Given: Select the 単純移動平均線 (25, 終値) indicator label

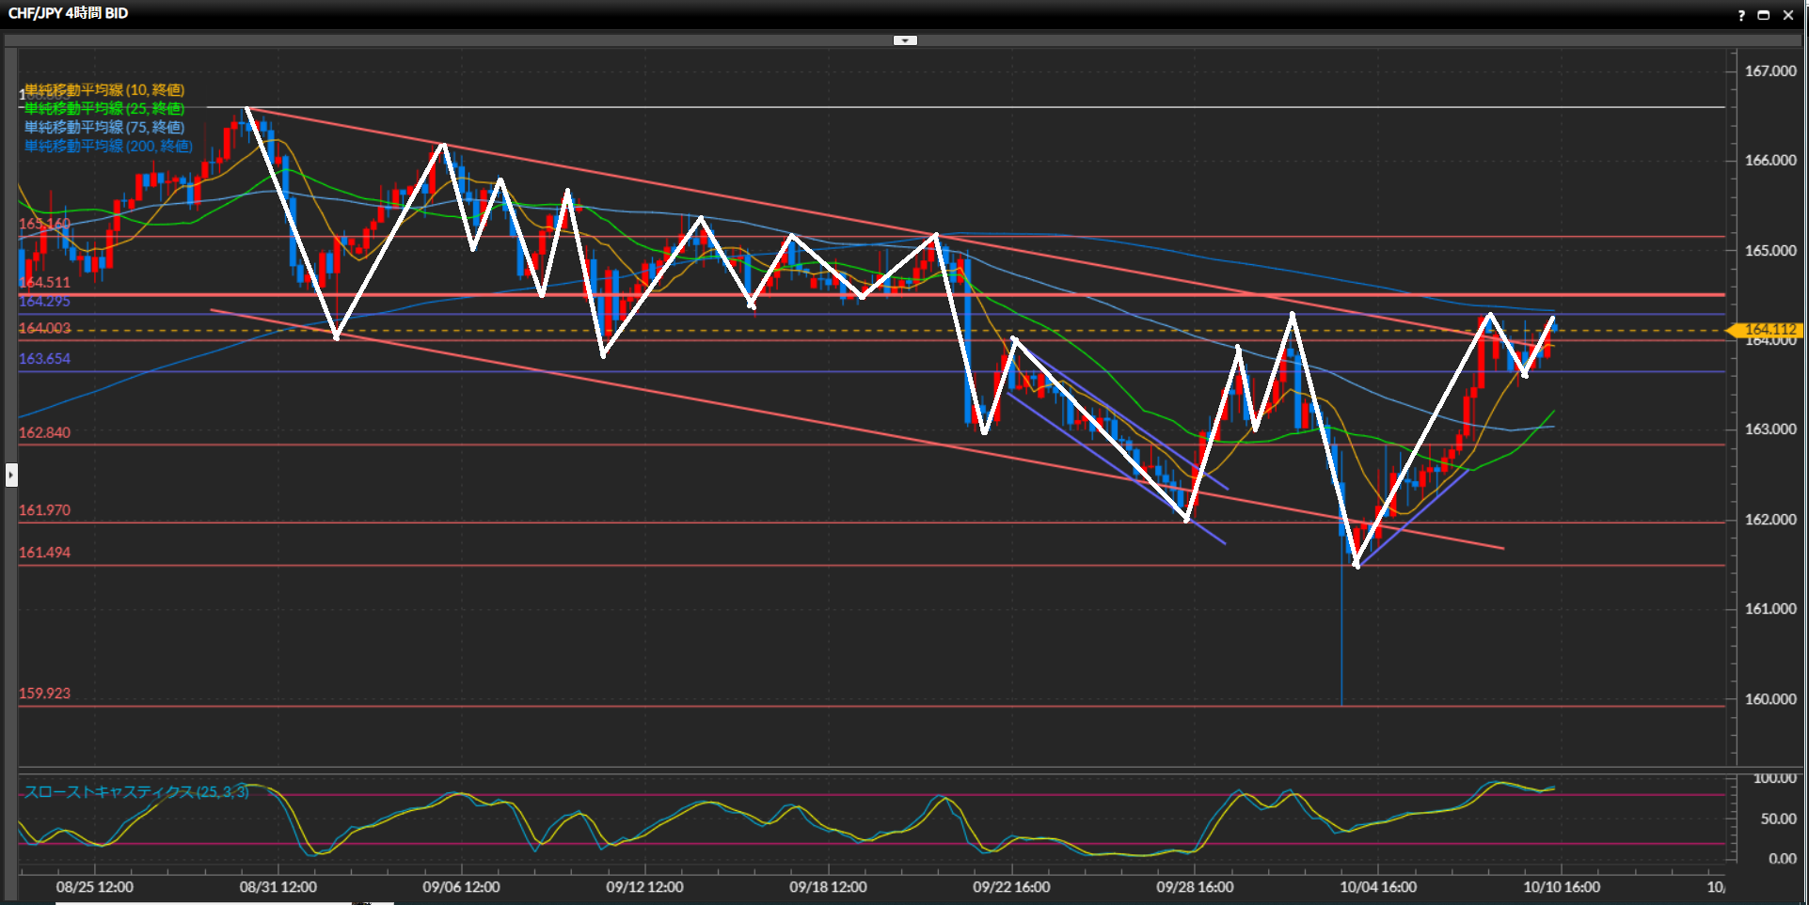Looking at the screenshot, I should pos(104,109).
